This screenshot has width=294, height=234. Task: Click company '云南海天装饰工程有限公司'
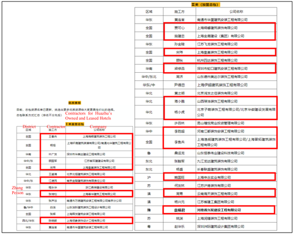[x=218, y=194]
